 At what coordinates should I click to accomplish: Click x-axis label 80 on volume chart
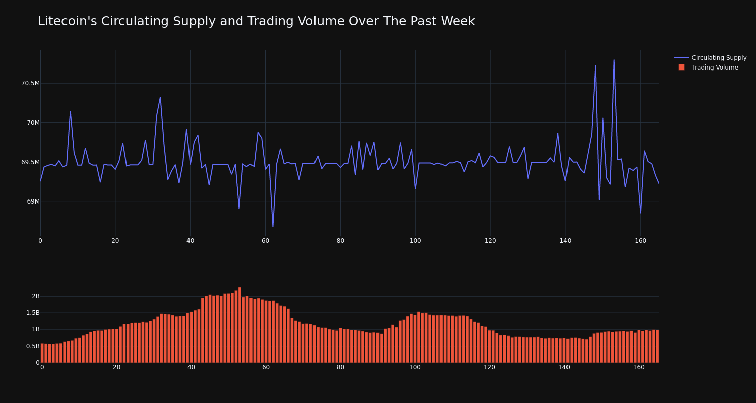point(340,367)
